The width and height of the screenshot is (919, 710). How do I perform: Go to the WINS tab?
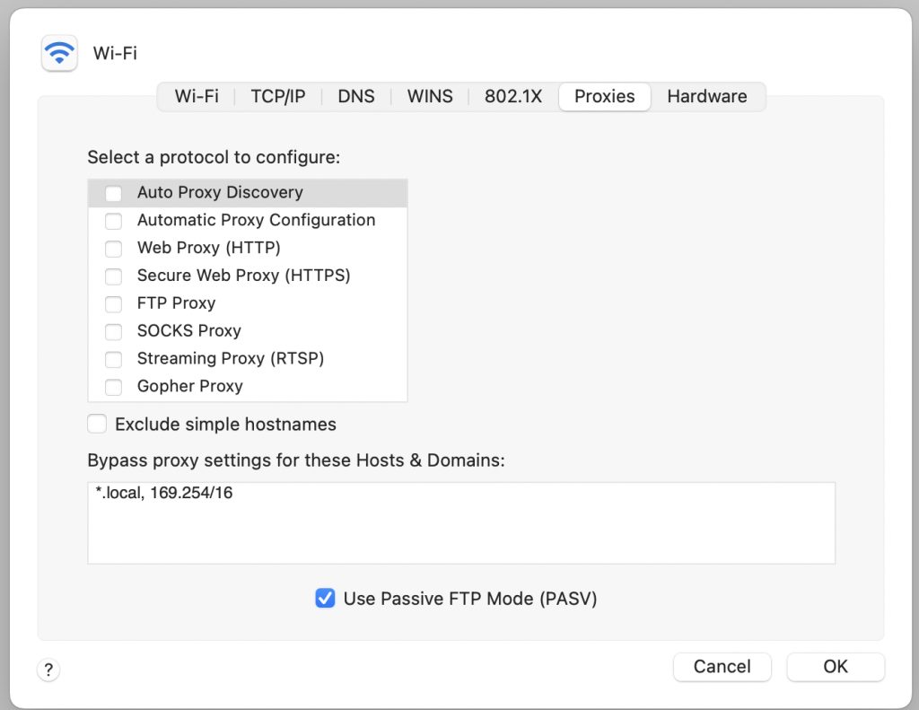[430, 97]
